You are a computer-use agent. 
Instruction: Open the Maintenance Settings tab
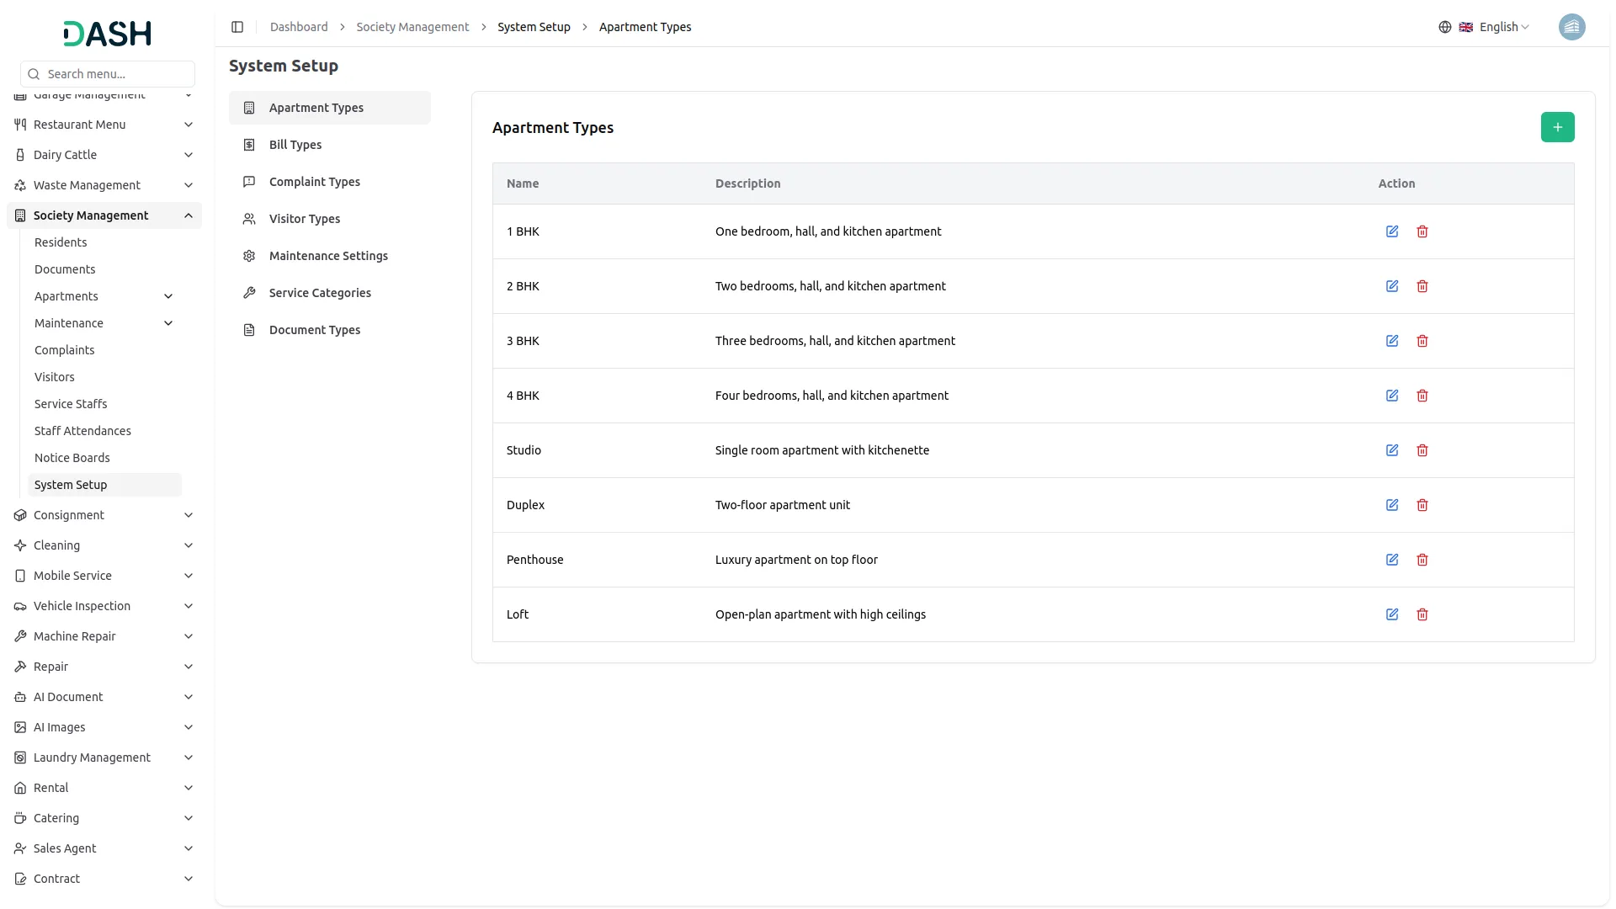(x=328, y=256)
